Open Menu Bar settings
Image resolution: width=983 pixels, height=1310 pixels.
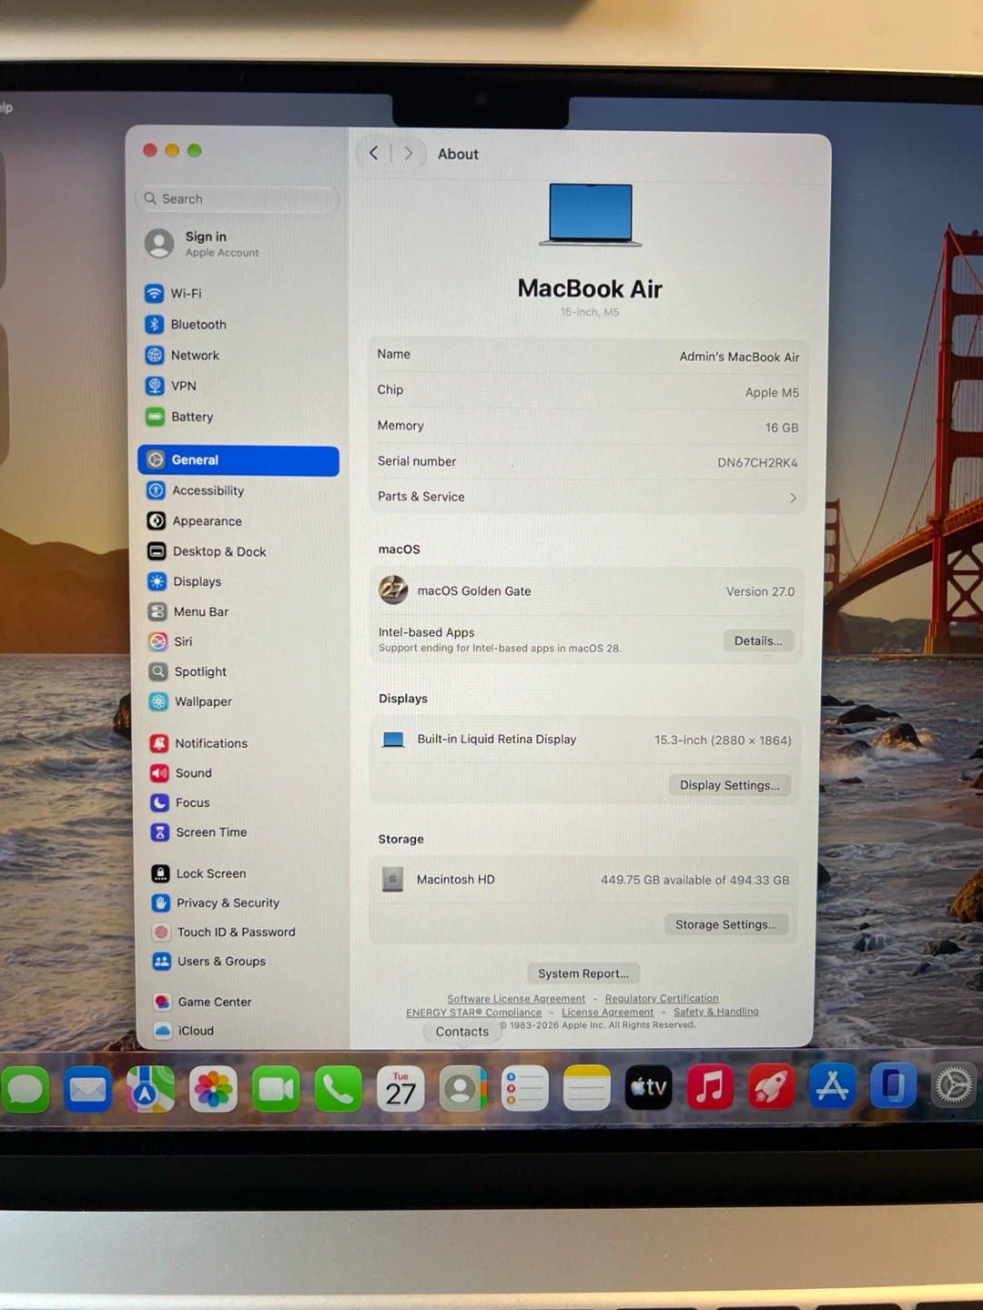tap(241, 611)
